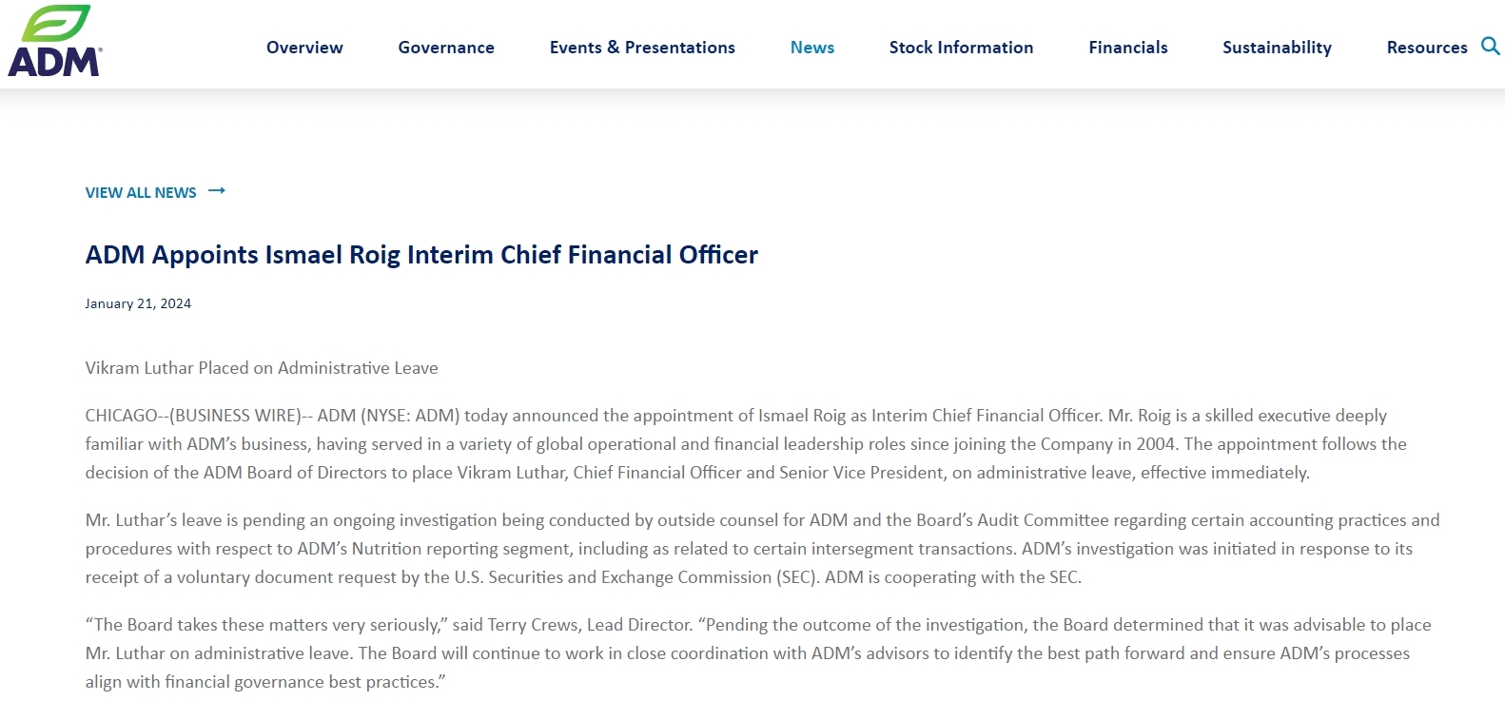Image resolution: width=1505 pixels, height=701 pixels.
Task: Open the Stock Information page
Action: 961,48
